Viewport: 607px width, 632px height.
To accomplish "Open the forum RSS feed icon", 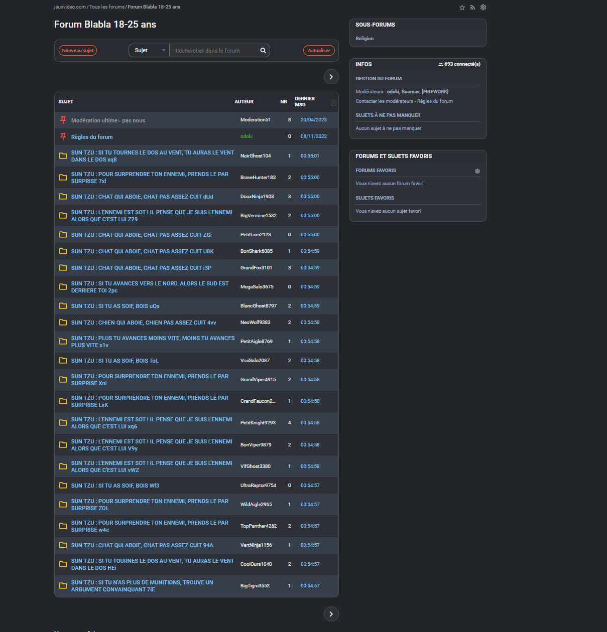I will click(x=472, y=8).
